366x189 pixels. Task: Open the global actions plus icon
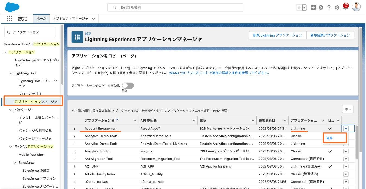pos(313,8)
